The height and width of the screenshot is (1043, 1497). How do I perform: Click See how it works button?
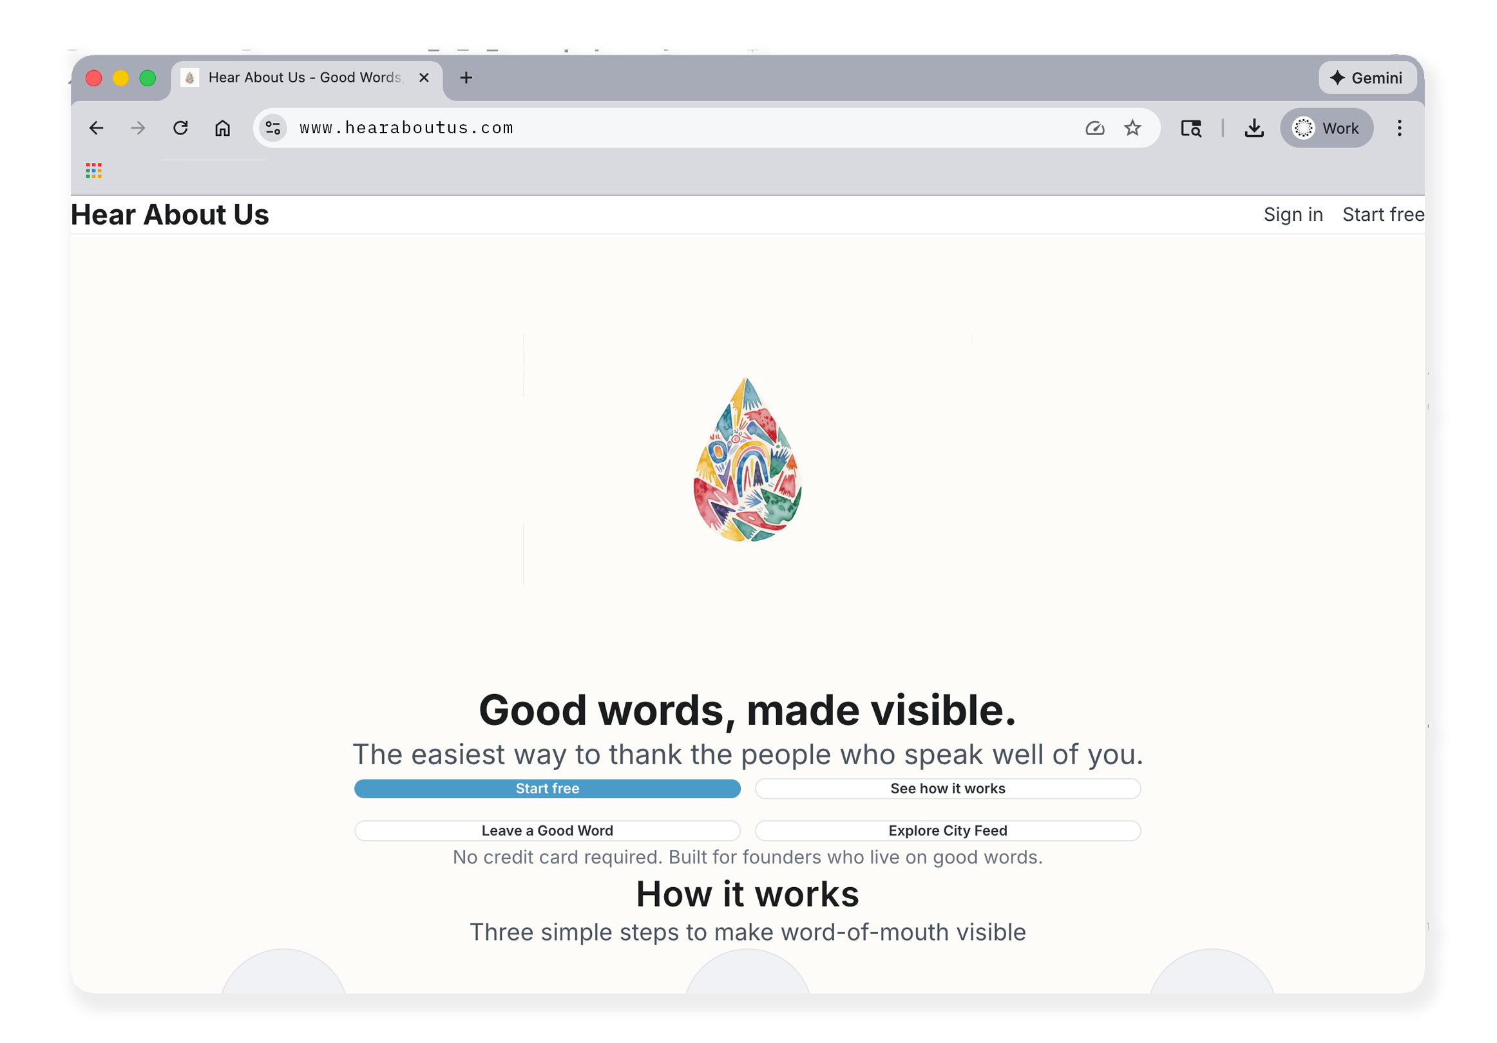tap(948, 789)
